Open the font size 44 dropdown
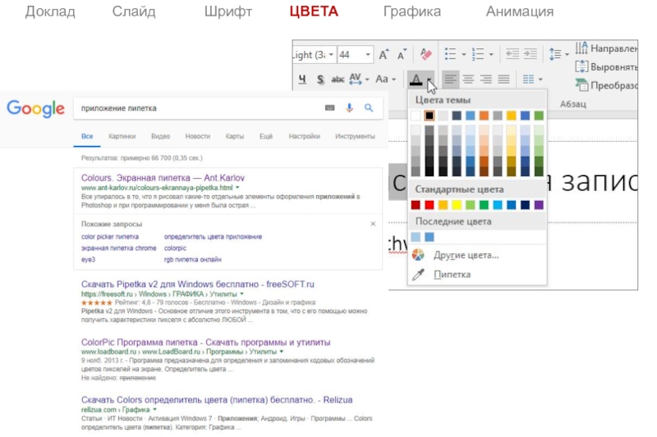Viewport: 657px width, 437px height. click(366, 55)
